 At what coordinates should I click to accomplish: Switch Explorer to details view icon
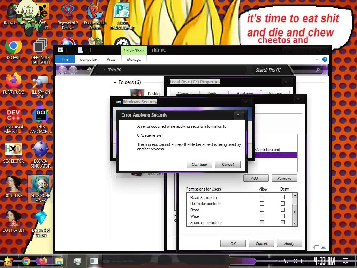316,247
